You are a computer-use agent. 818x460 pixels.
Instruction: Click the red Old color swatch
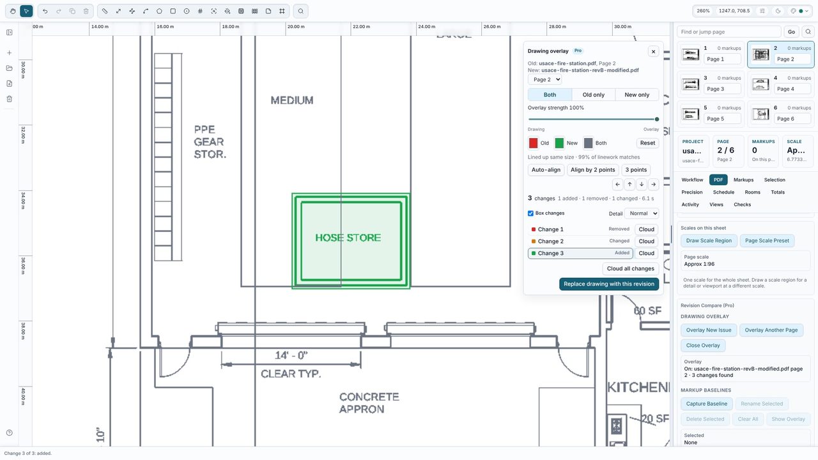[x=533, y=143]
